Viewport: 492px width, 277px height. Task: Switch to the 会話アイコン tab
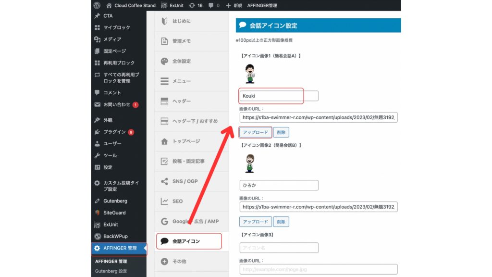point(189,241)
